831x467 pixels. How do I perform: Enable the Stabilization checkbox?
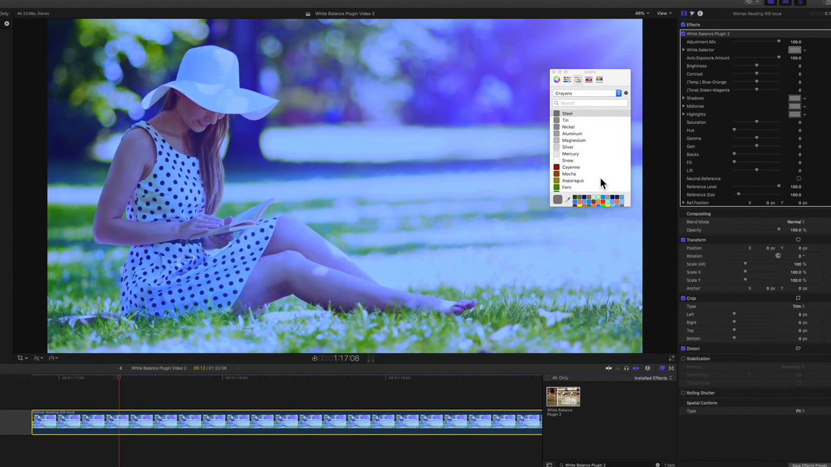(x=683, y=358)
